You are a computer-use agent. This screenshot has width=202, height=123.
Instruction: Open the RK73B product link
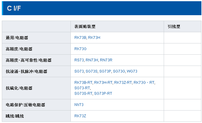pyautogui.click(x=80, y=38)
